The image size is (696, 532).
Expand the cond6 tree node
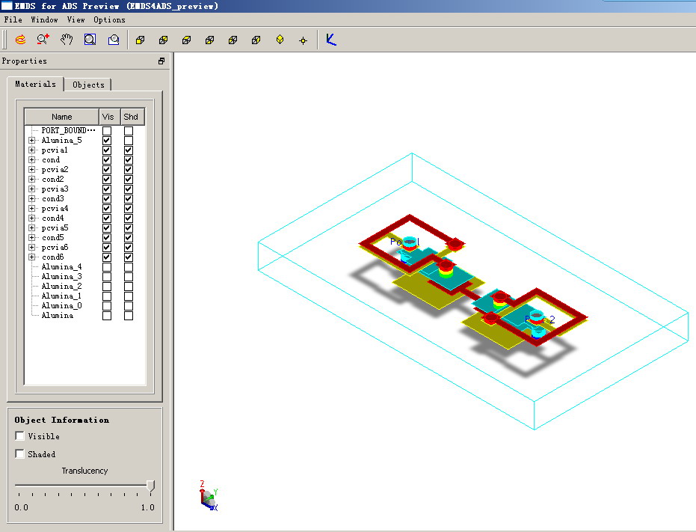tap(31, 257)
